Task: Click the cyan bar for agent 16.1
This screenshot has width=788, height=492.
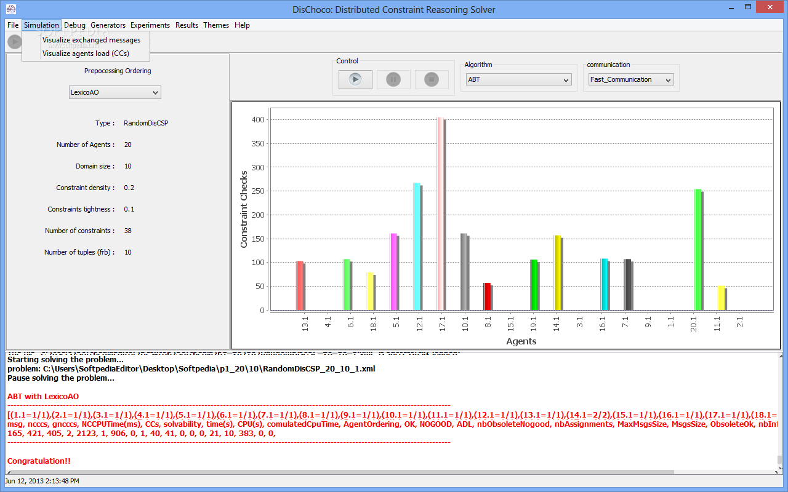Action: point(605,284)
